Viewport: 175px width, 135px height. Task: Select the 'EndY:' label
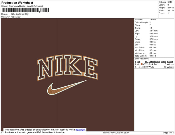(x=137, y=45)
